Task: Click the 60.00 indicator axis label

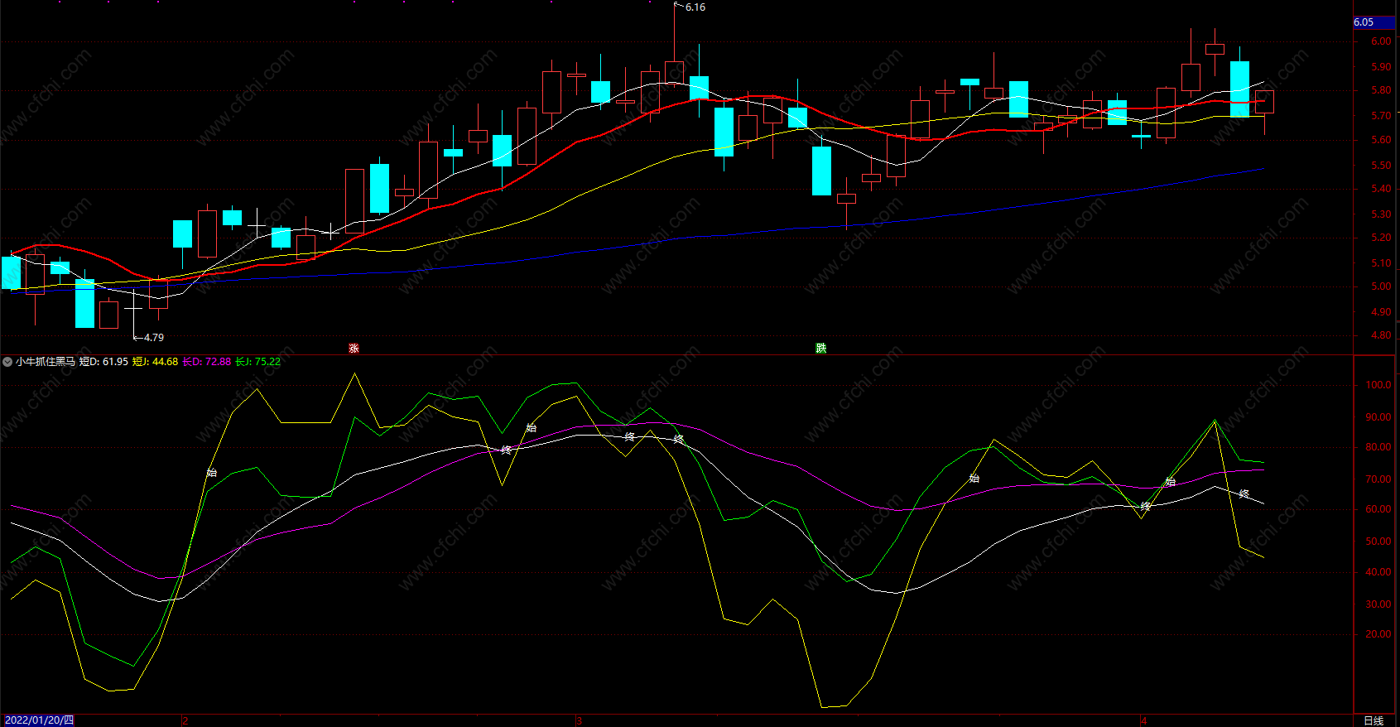Action: tap(1378, 509)
